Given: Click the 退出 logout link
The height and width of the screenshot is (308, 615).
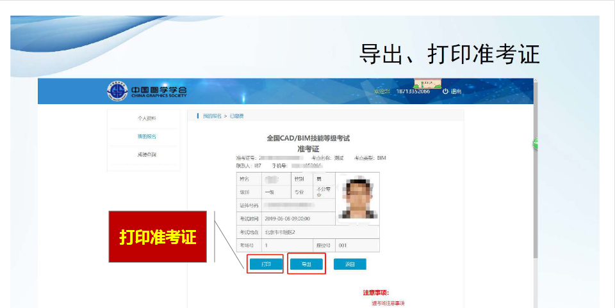Looking at the screenshot, I should click(x=456, y=91).
